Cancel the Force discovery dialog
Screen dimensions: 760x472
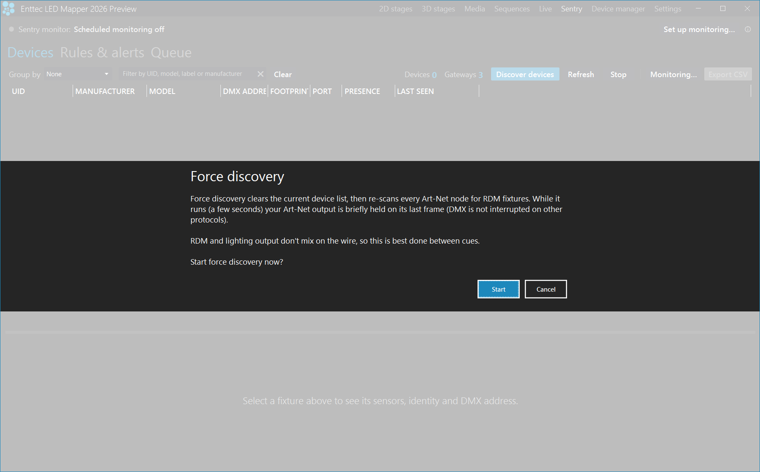546,289
